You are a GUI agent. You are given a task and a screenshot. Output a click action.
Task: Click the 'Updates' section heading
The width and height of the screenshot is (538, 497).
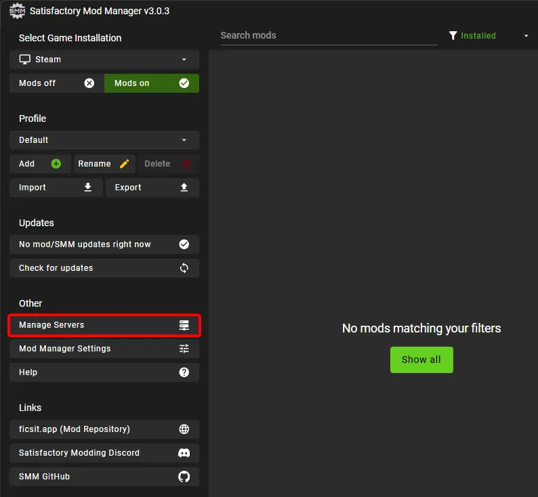click(x=37, y=223)
